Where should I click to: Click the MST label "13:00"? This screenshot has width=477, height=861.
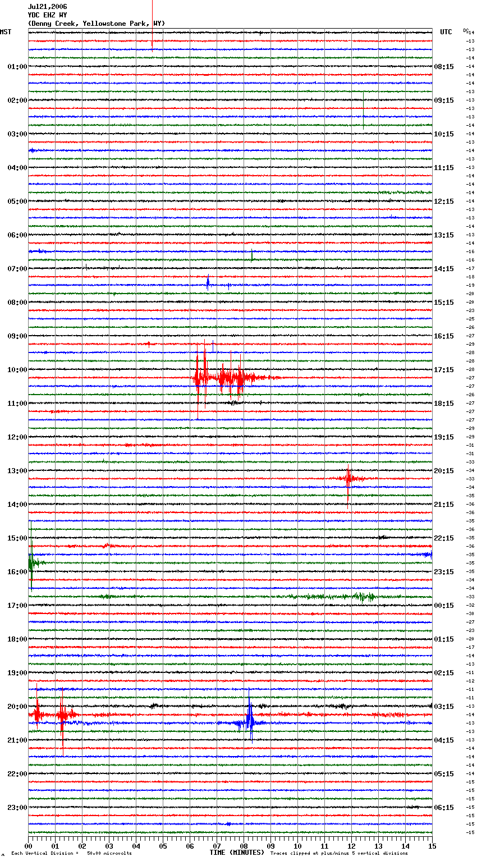[17, 471]
